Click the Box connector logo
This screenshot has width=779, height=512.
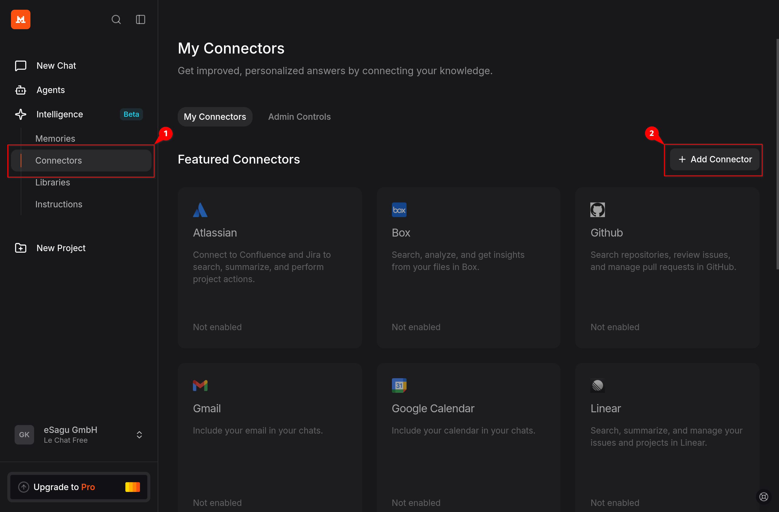(x=399, y=210)
